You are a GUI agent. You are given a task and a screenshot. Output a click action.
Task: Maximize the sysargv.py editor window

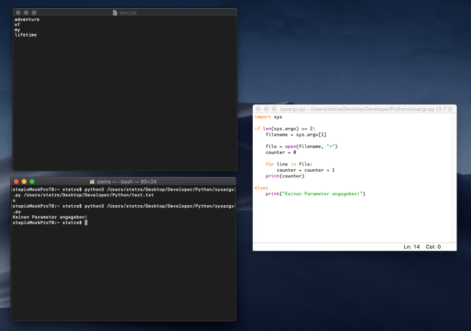(274, 109)
